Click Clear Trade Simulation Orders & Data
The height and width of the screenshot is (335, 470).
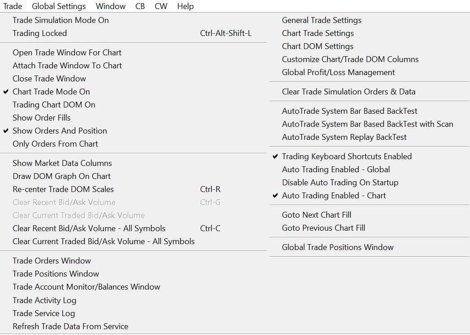pyautogui.click(x=349, y=92)
